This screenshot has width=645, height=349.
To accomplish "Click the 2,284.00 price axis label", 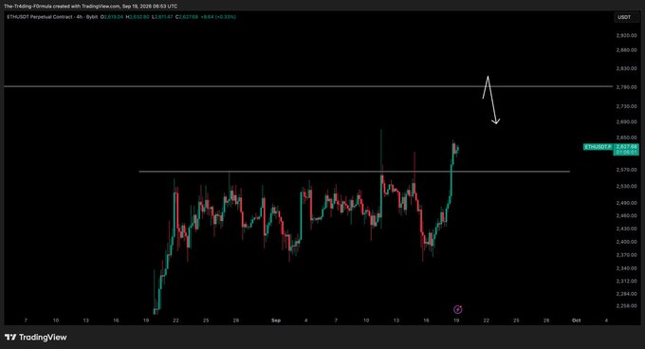I will [626, 294].
